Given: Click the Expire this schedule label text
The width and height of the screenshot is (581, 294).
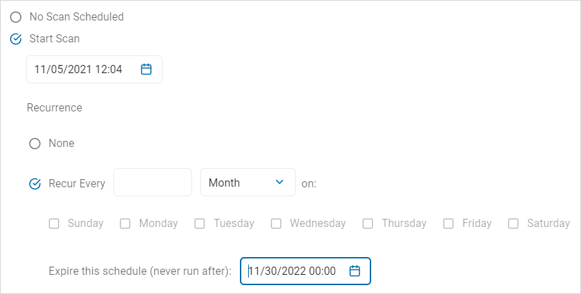Looking at the screenshot, I should tap(140, 271).
